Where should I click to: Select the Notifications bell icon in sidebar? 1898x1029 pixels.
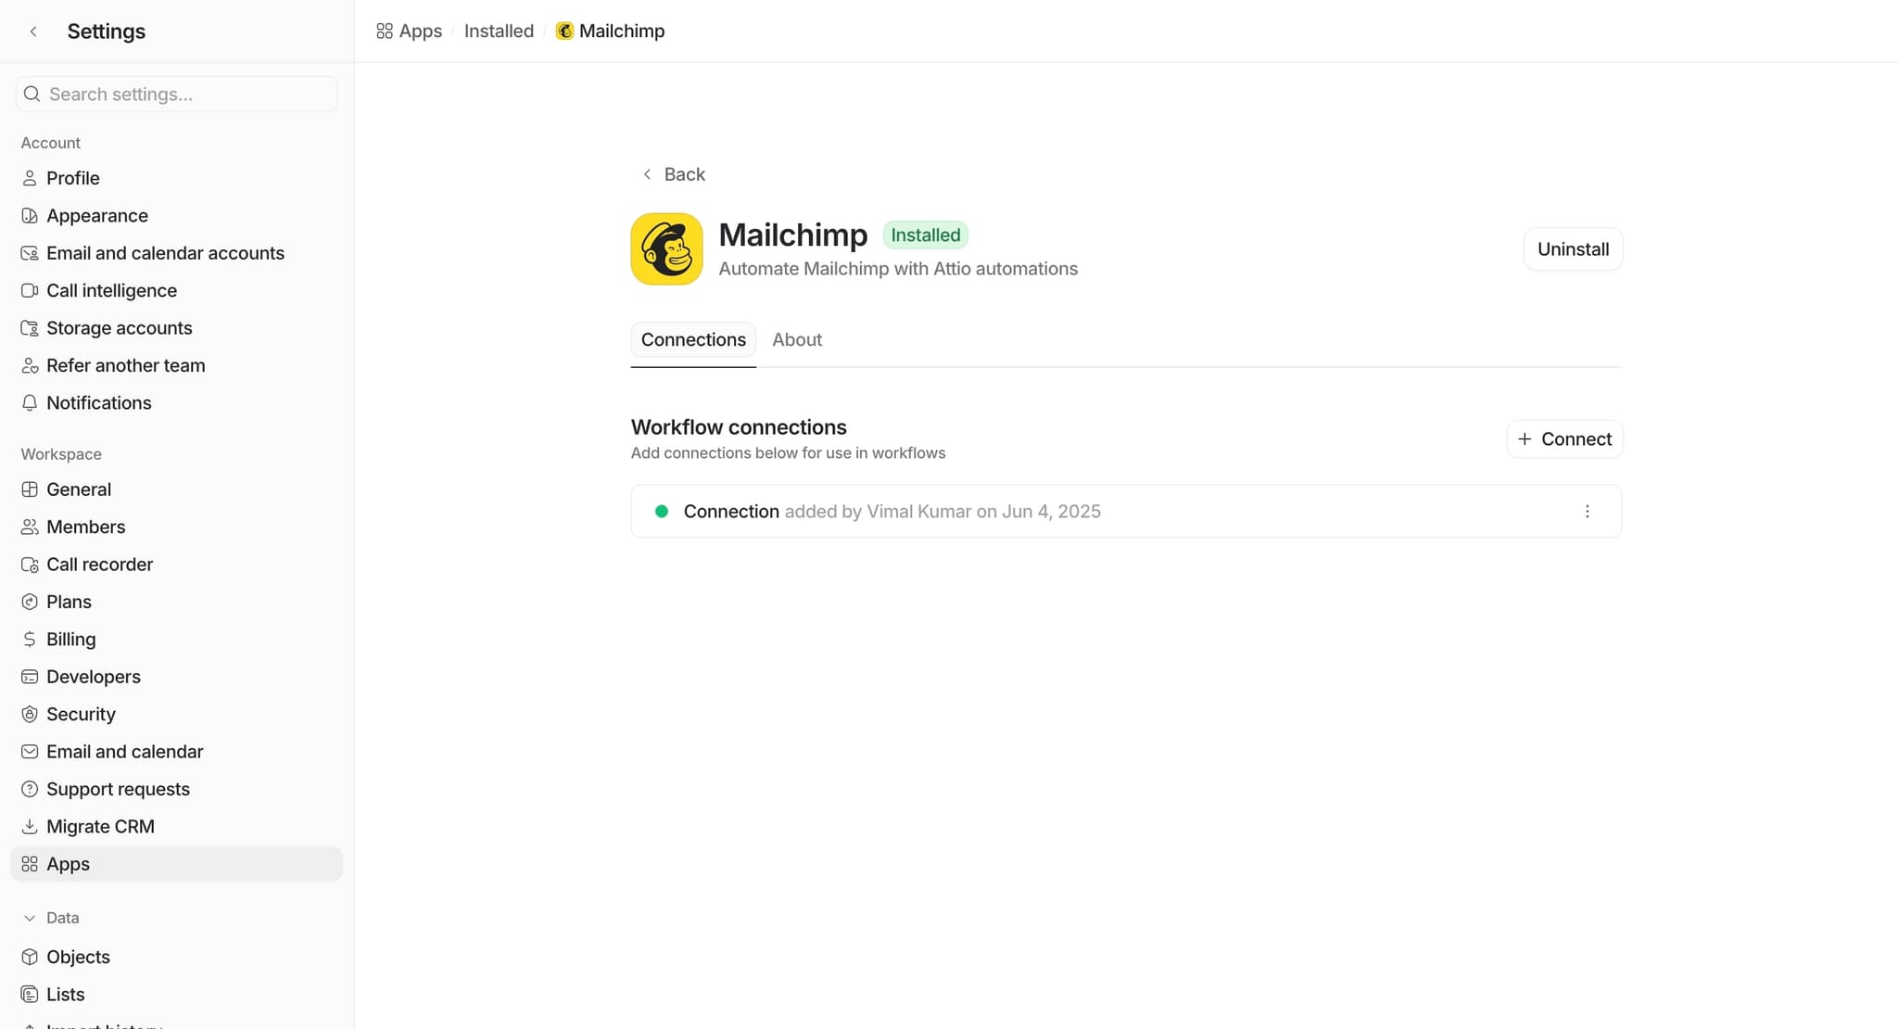[30, 402]
